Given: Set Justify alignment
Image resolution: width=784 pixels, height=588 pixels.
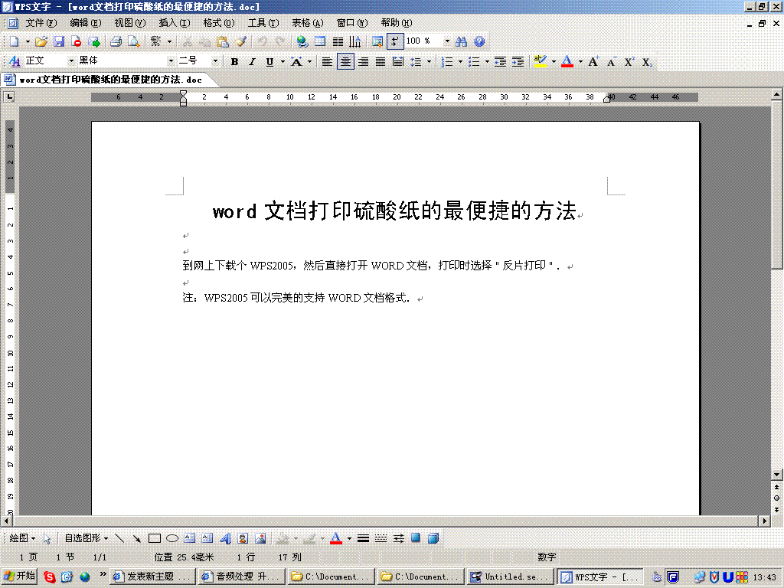Looking at the screenshot, I should coord(381,61).
